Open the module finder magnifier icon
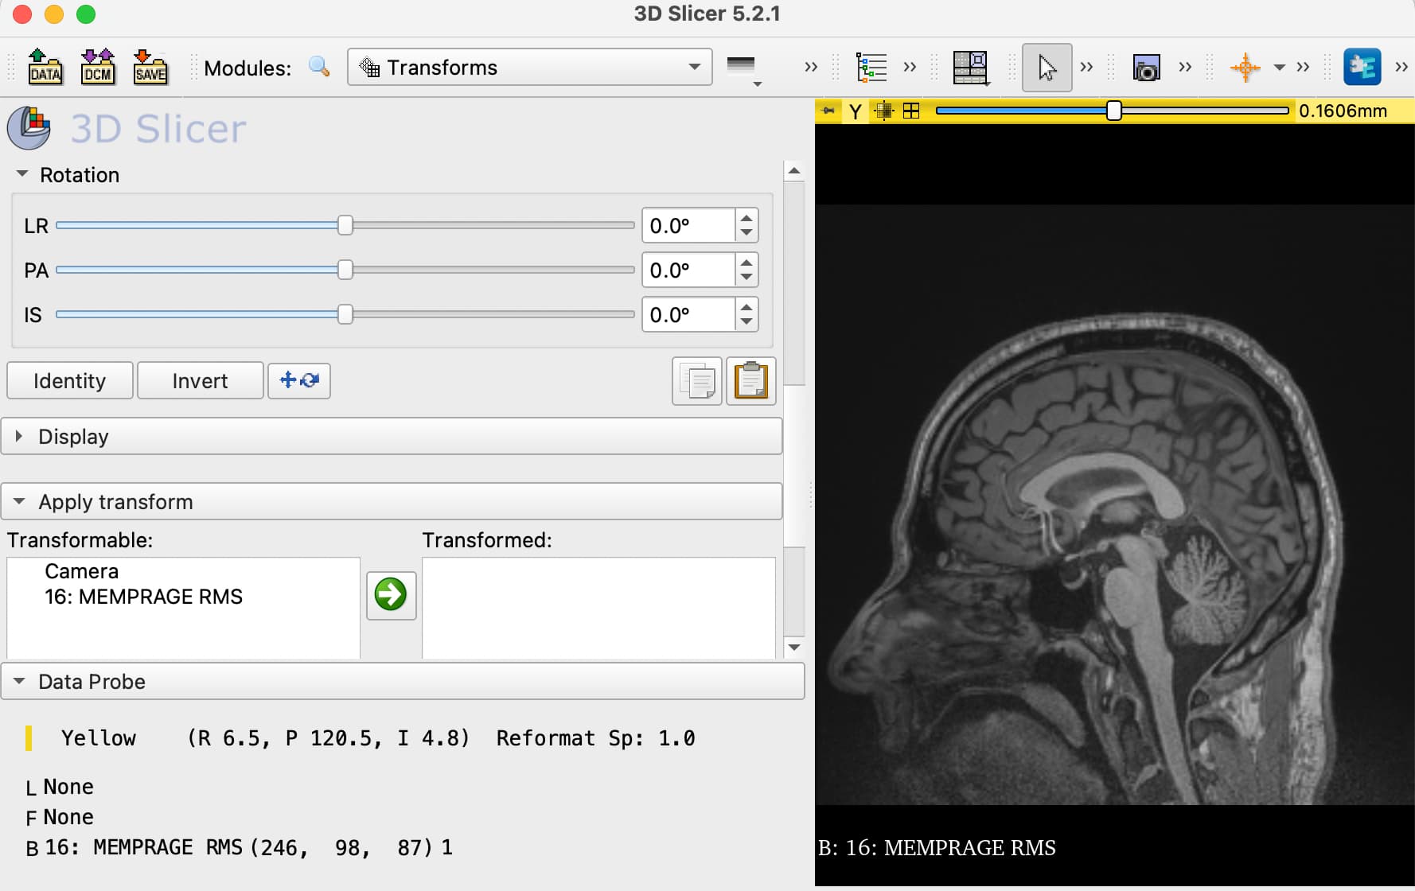This screenshot has width=1415, height=891. pos(320,67)
